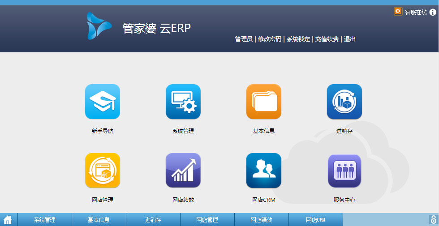
Task: Click the 修改密码 link
Action: 269,39
